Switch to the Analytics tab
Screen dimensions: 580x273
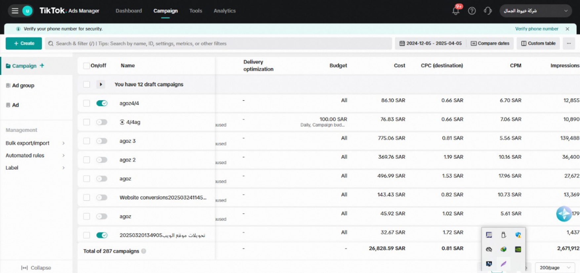pos(225,11)
